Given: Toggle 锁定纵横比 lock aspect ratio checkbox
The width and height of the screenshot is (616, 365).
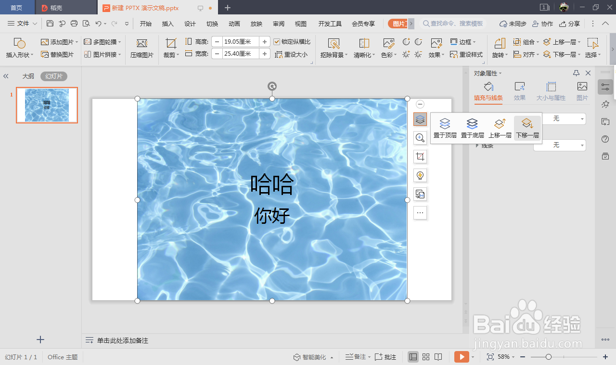Looking at the screenshot, I should tap(277, 42).
